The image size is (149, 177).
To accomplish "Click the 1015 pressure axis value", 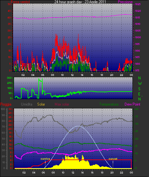I will coord(138,18).
